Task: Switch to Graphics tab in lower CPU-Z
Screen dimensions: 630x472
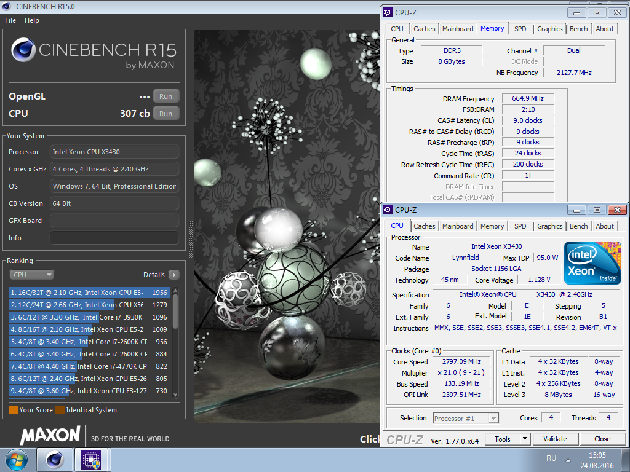Action: click(x=549, y=226)
